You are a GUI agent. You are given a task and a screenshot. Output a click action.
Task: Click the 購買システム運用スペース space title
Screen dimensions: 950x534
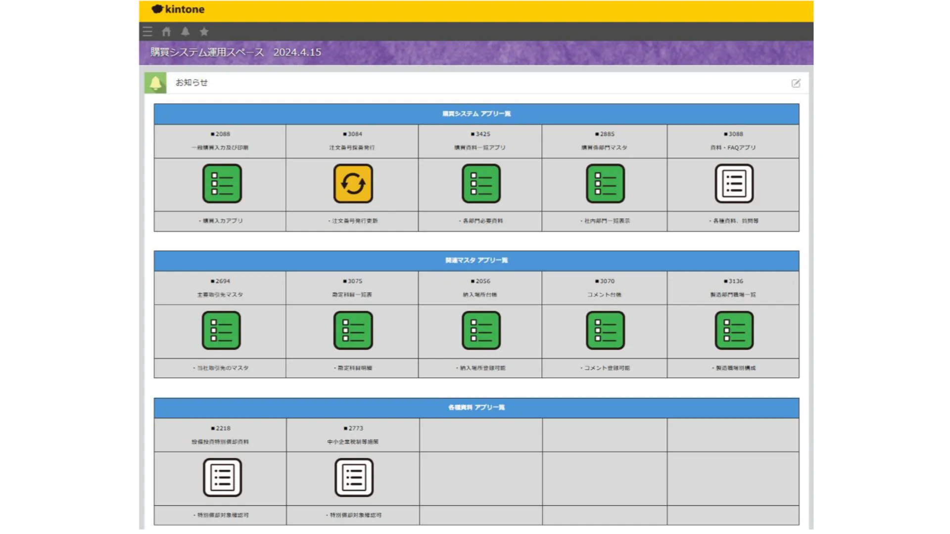point(207,52)
